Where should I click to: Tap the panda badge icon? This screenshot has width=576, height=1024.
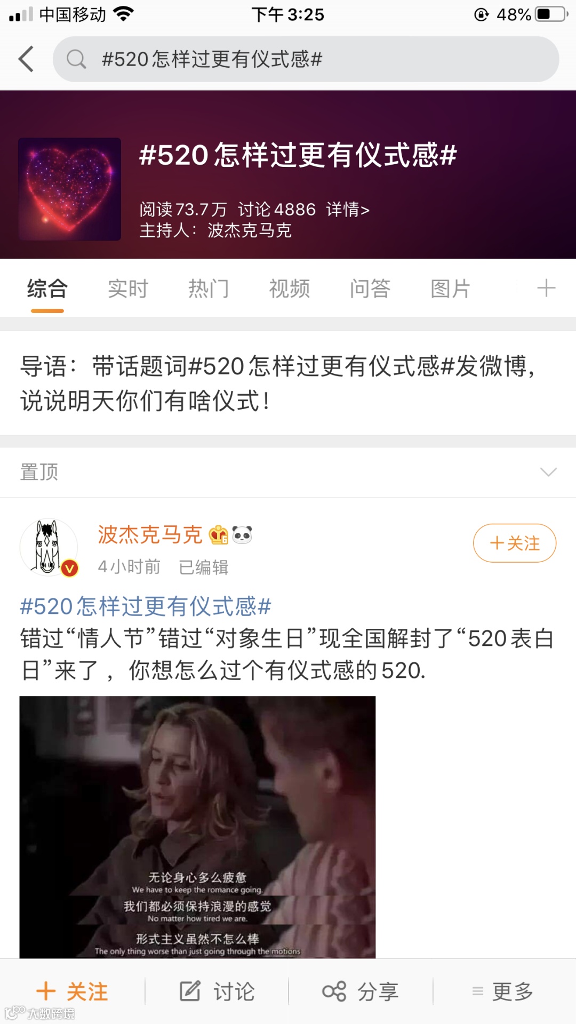[242, 534]
